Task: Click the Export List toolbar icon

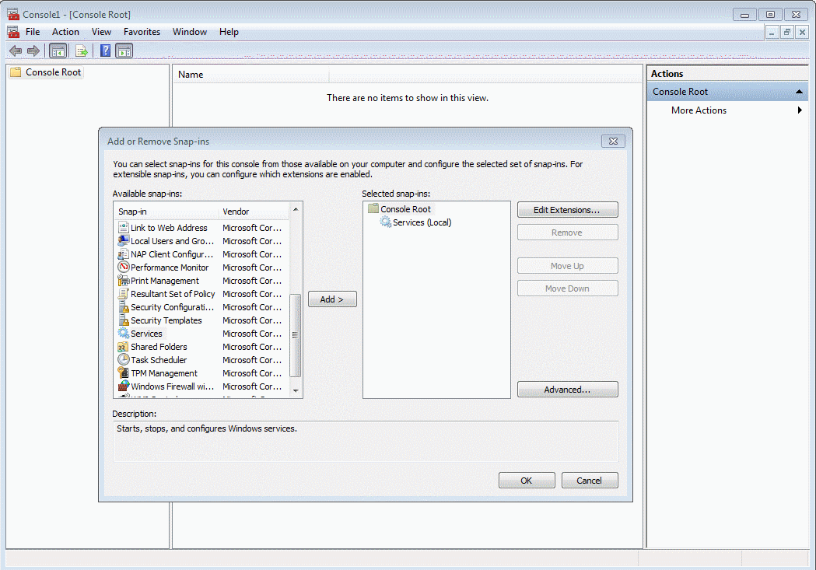Action: [x=81, y=51]
